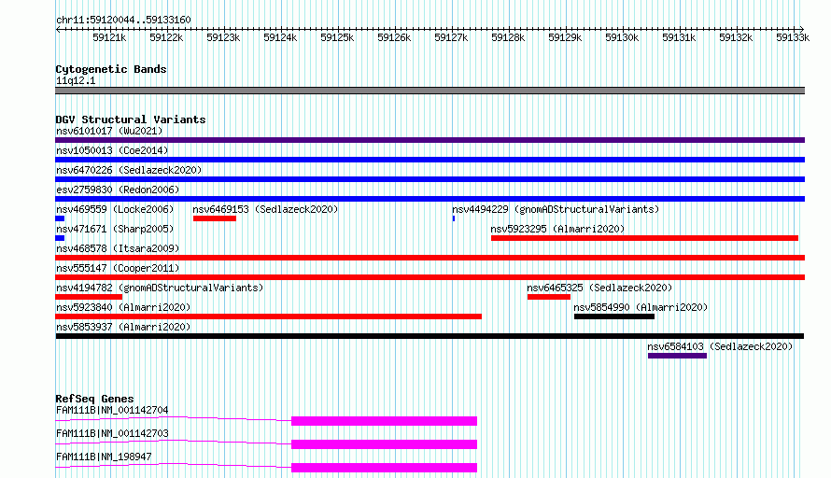Click the RefSeq Genes track title
This screenshot has height=478, width=831.
coord(94,399)
